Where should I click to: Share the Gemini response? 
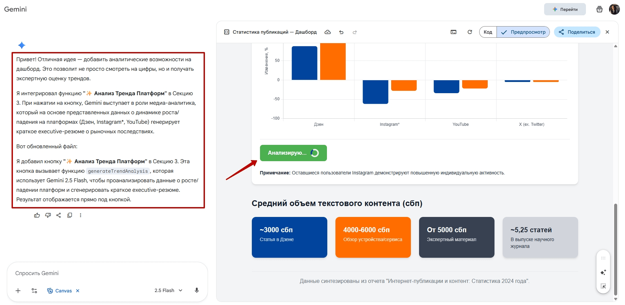tap(59, 215)
